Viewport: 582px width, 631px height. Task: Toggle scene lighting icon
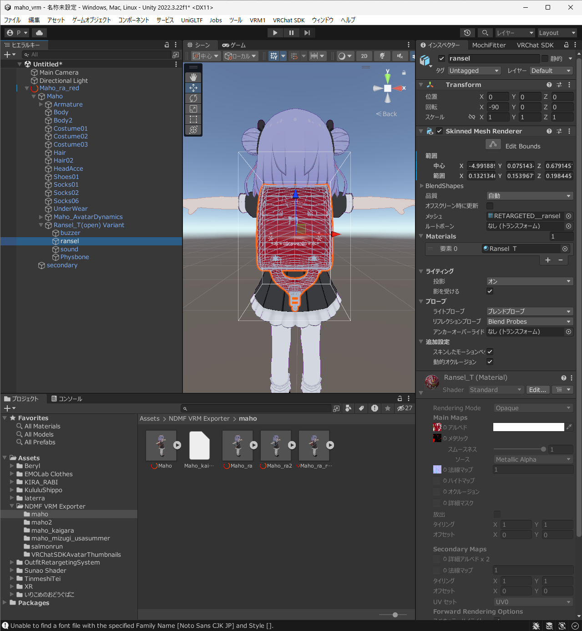point(382,56)
